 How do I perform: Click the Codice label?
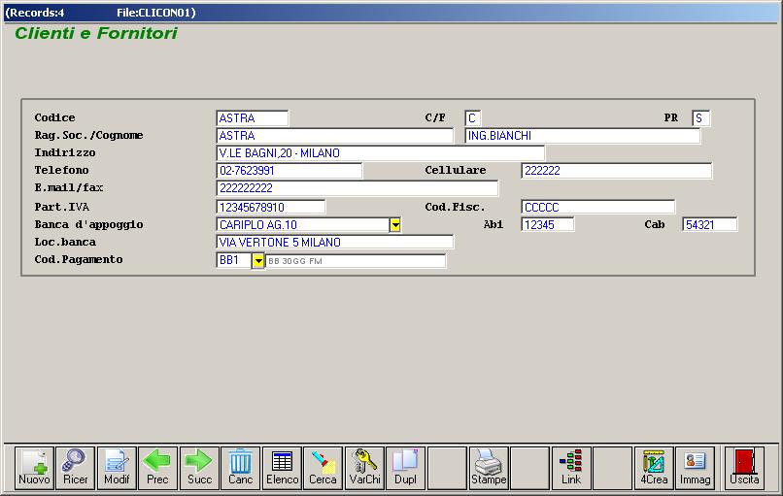[55, 117]
